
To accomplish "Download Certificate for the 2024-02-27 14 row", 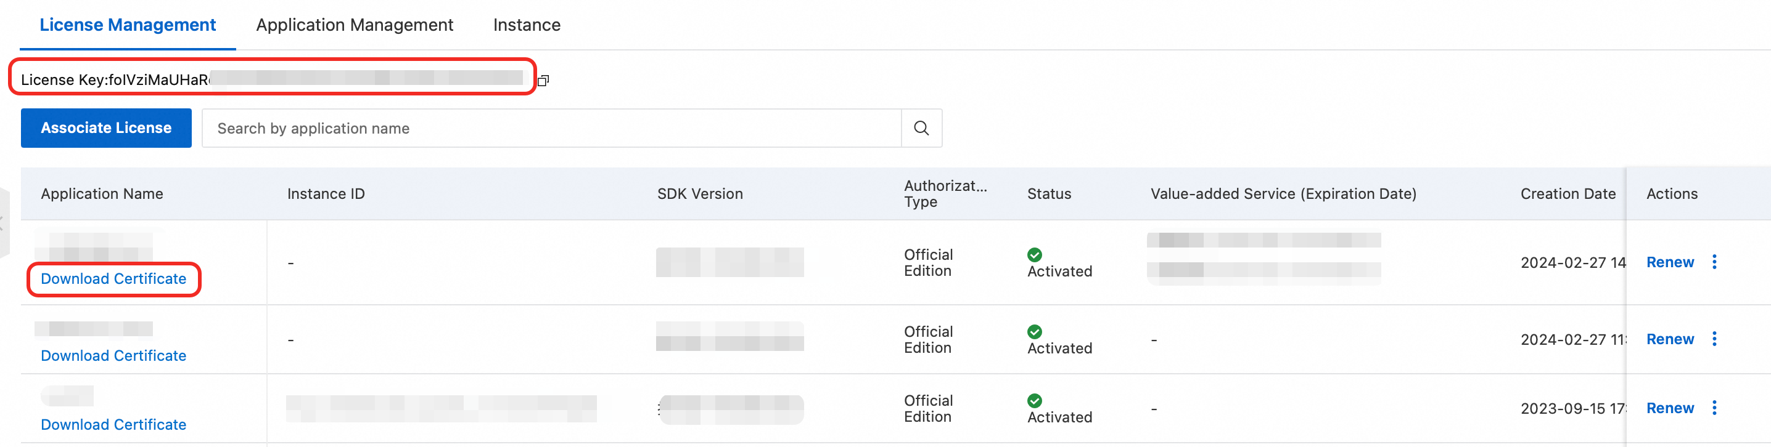I will click(x=113, y=279).
